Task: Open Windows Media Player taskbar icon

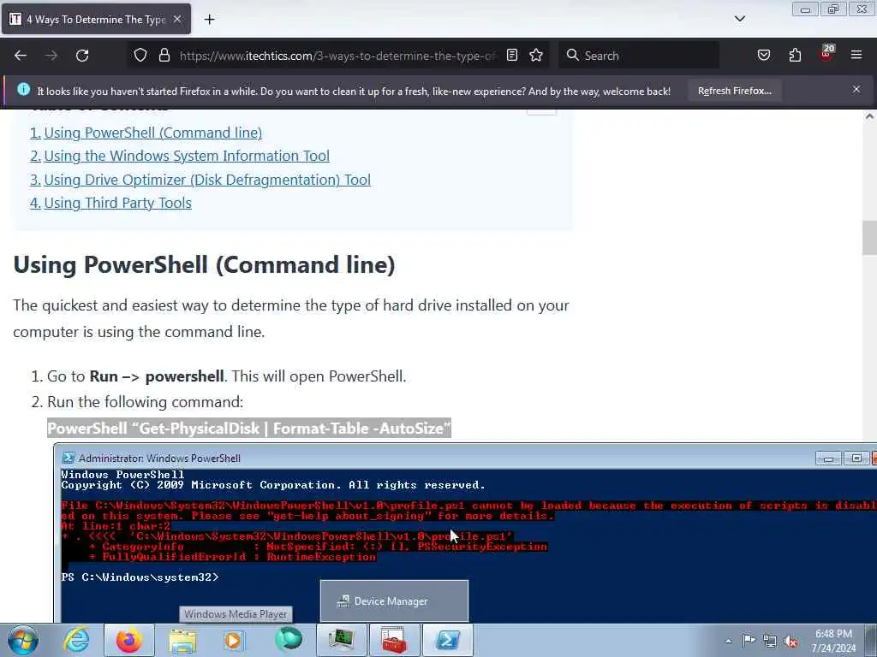Action: point(235,640)
